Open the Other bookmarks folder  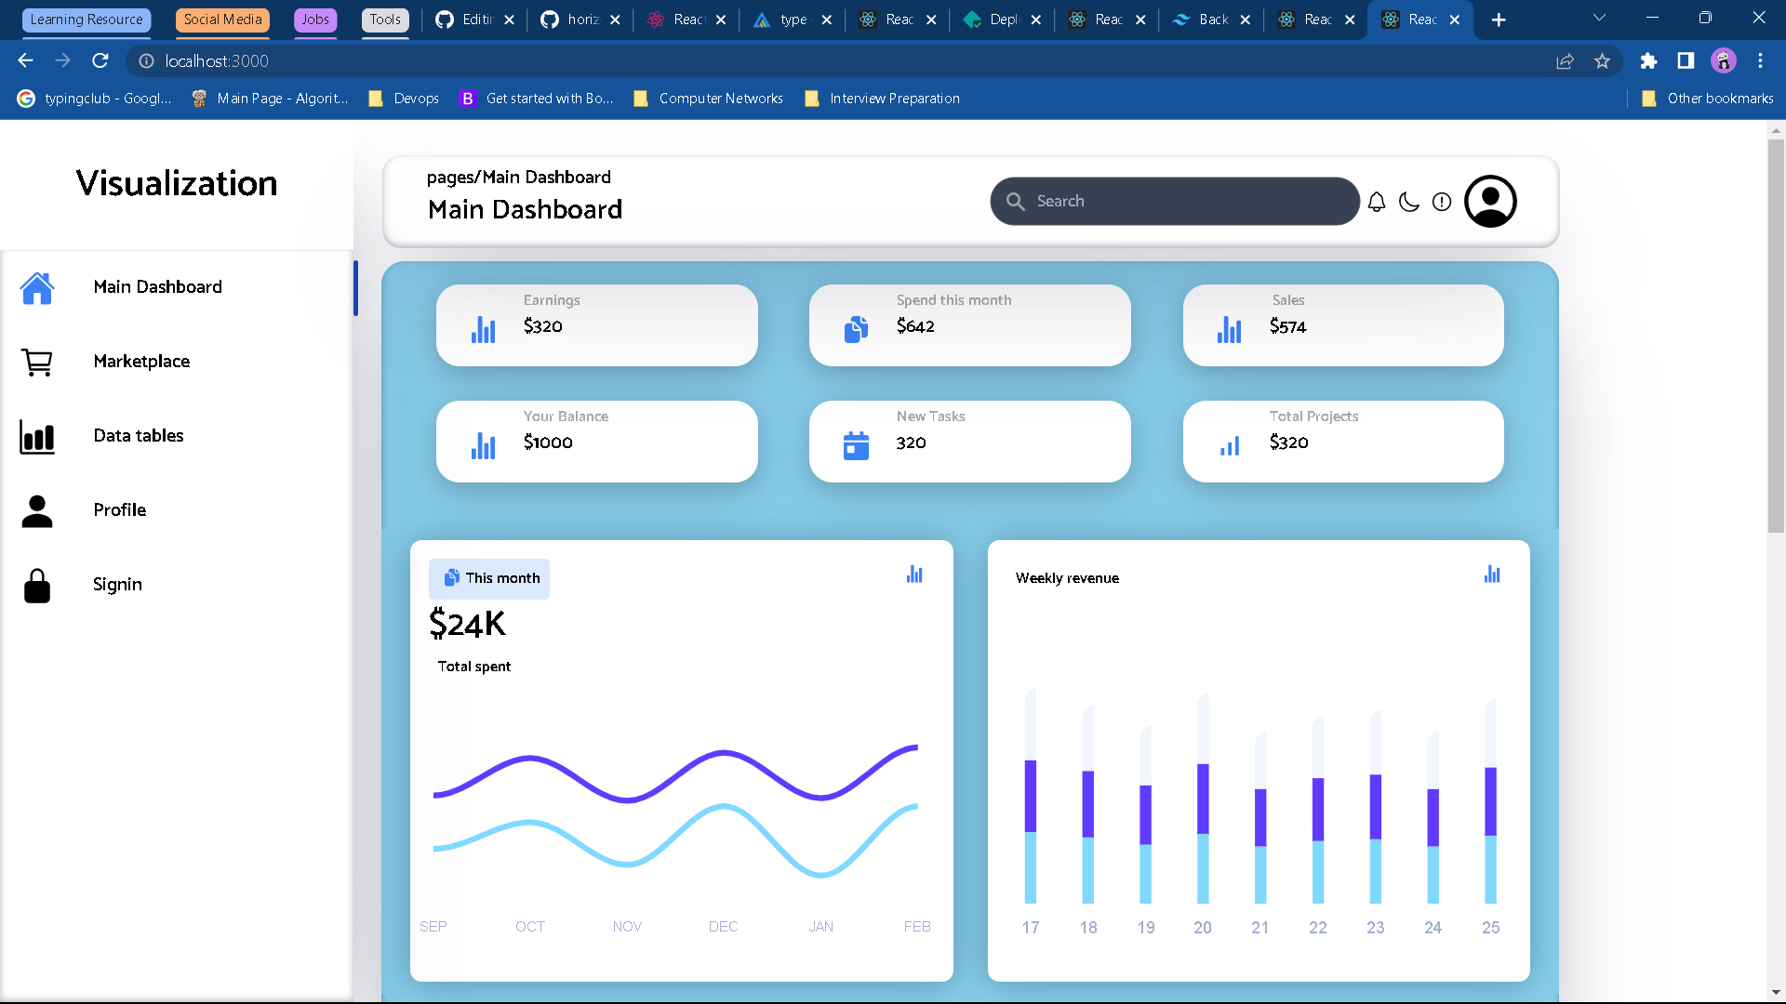(1708, 99)
